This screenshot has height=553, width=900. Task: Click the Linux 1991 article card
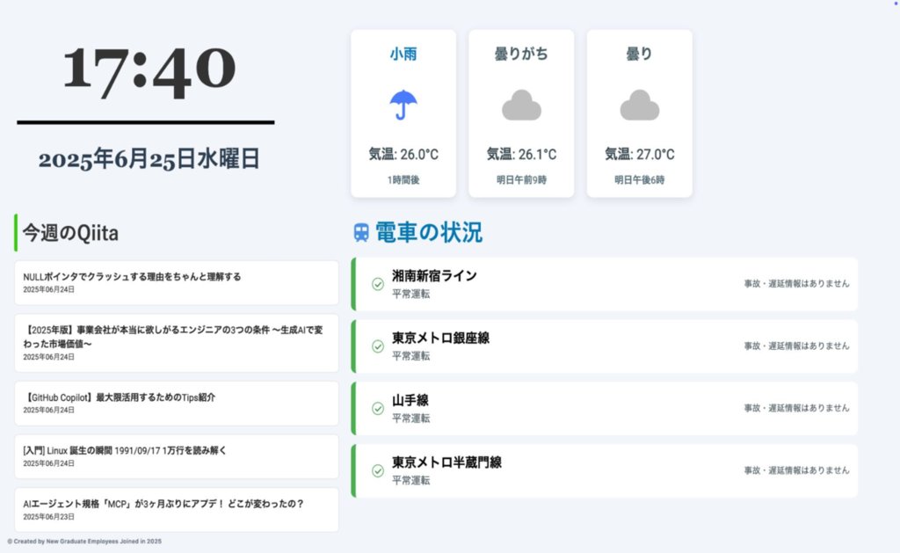[176, 456]
